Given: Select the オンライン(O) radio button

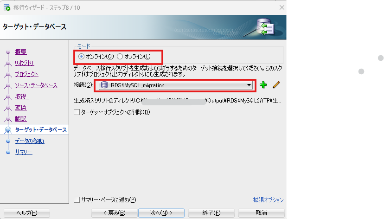Looking at the screenshot, I should coord(81,57).
